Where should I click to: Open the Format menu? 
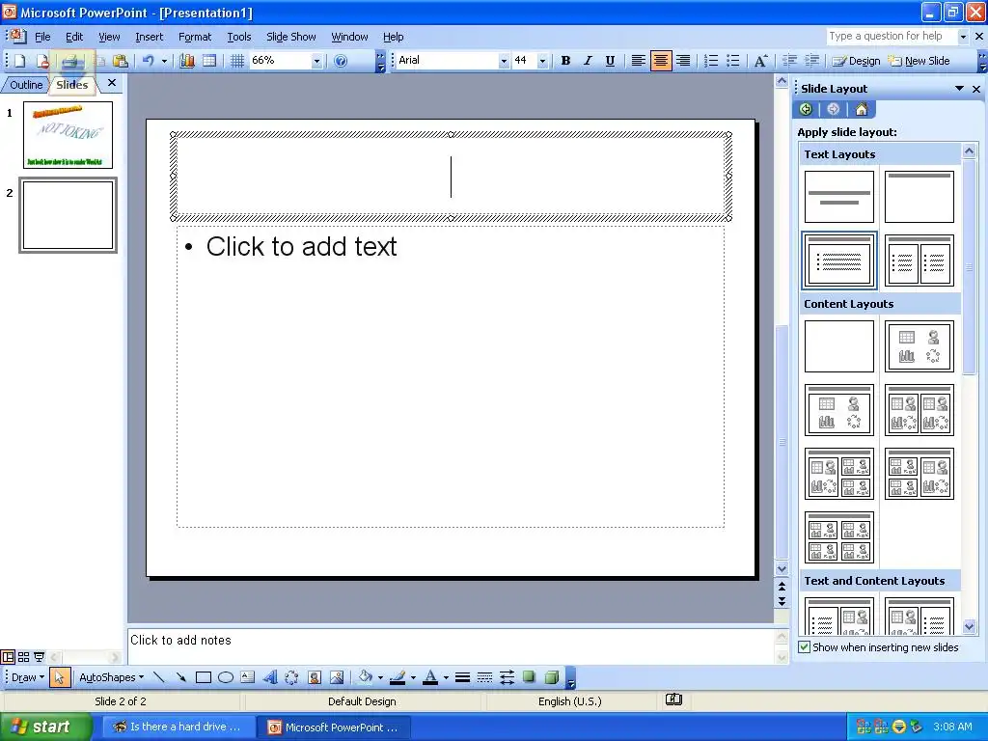[x=195, y=37]
